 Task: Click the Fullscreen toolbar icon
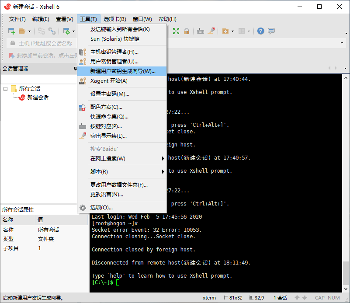[176, 31]
